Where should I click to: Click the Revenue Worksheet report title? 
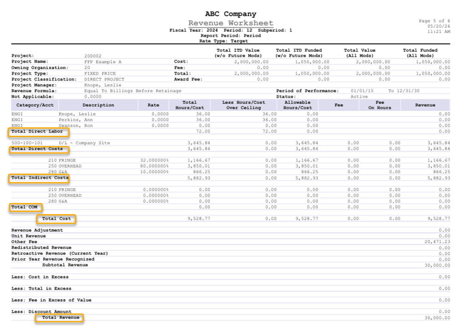pyautogui.click(x=230, y=23)
